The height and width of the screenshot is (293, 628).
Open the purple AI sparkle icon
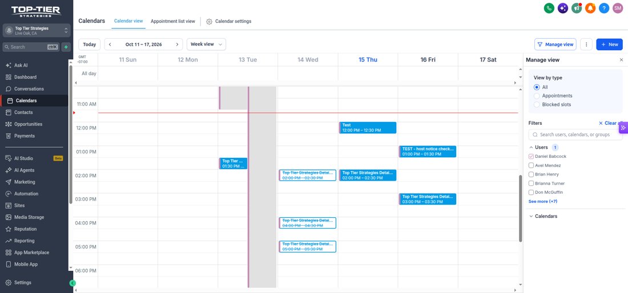point(563,8)
